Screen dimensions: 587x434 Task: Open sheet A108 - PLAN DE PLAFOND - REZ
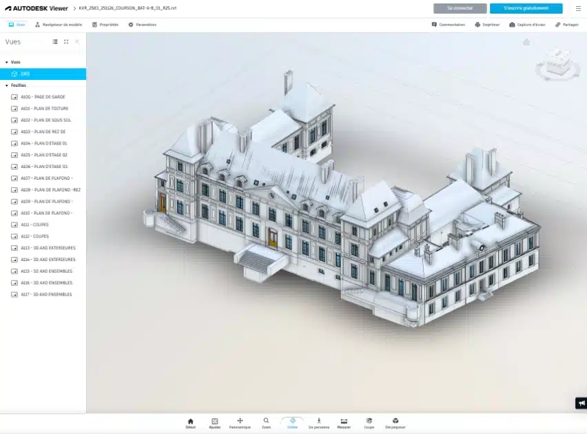coord(43,190)
